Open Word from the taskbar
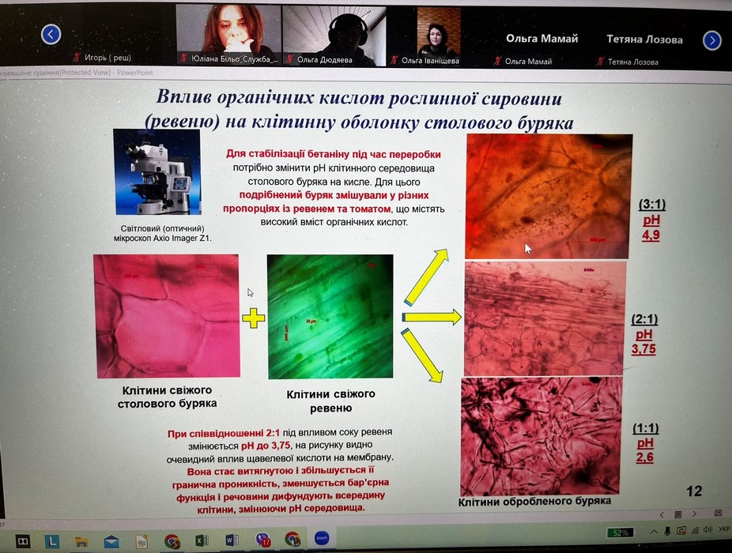The height and width of the screenshot is (553, 732). coord(232,541)
